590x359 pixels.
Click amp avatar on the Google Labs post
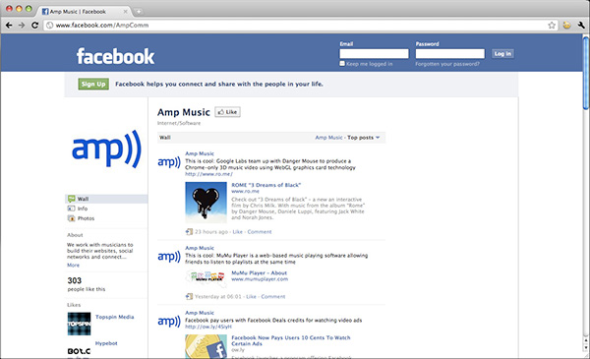coord(169,162)
